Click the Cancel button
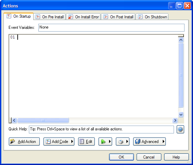The image size is (193, 165). click(x=149, y=157)
